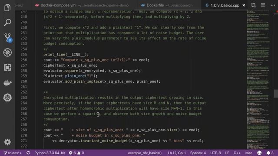Click line number 263 in the gutter
The image size is (278, 156).
point(24,97)
